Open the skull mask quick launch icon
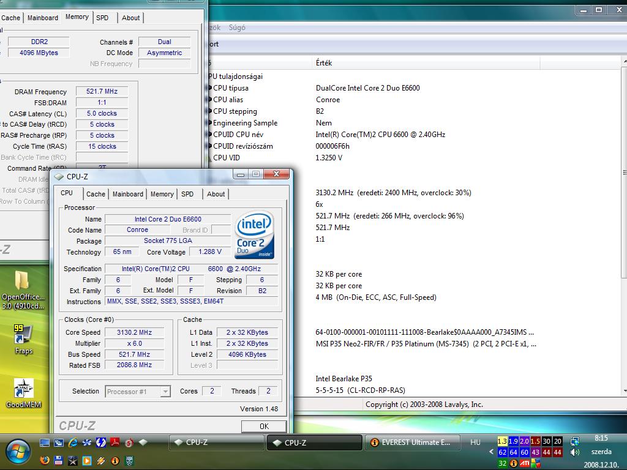Screen dimensions: 627x470 [129, 461]
